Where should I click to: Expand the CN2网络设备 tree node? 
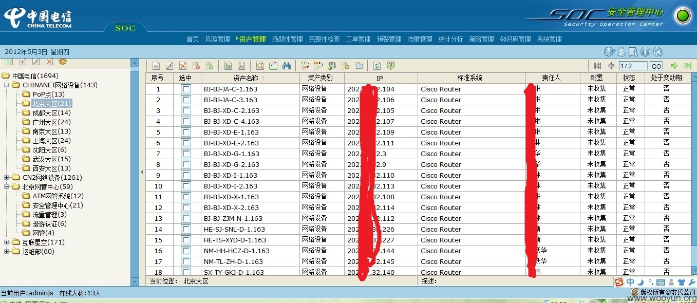pos(6,178)
